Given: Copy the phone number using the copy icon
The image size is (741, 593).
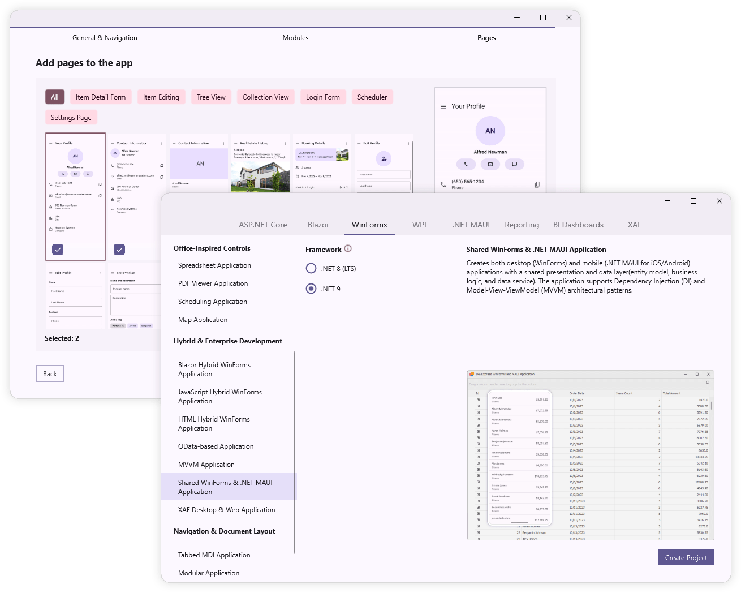Looking at the screenshot, I should click(x=537, y=184).
